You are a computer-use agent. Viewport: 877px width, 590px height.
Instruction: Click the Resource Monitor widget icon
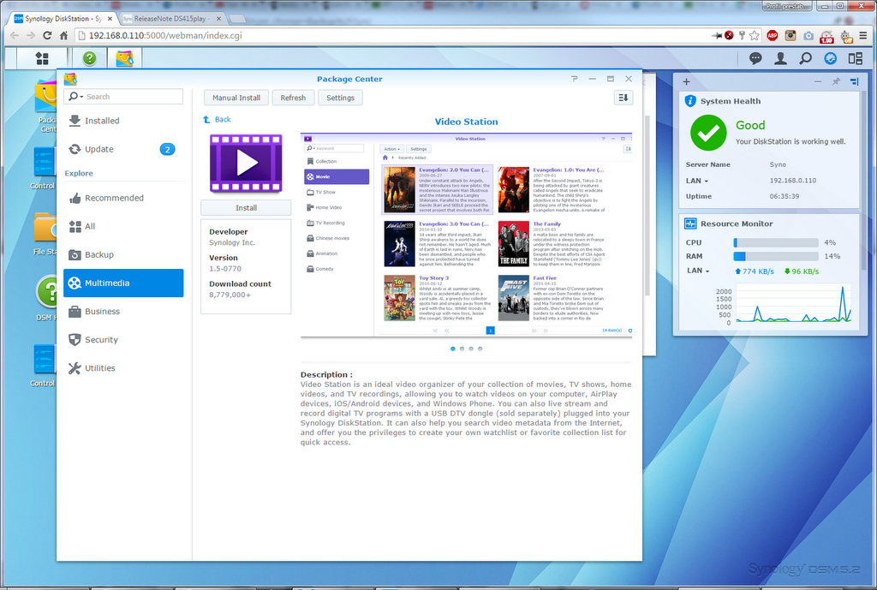pyautogui.click(x=690, y=223)
